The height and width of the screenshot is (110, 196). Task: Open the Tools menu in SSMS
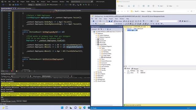coord(116,19)
